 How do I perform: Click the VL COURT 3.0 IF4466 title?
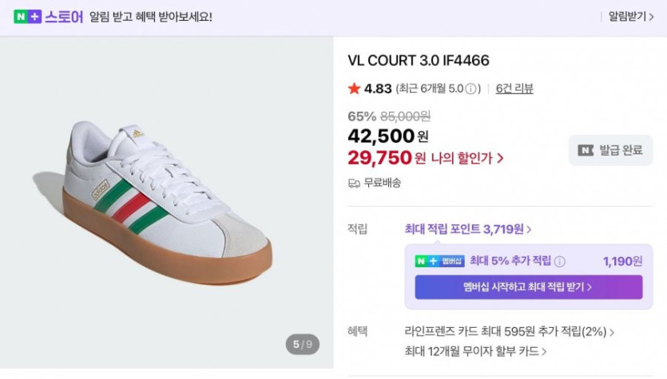[x=419, y=61]
